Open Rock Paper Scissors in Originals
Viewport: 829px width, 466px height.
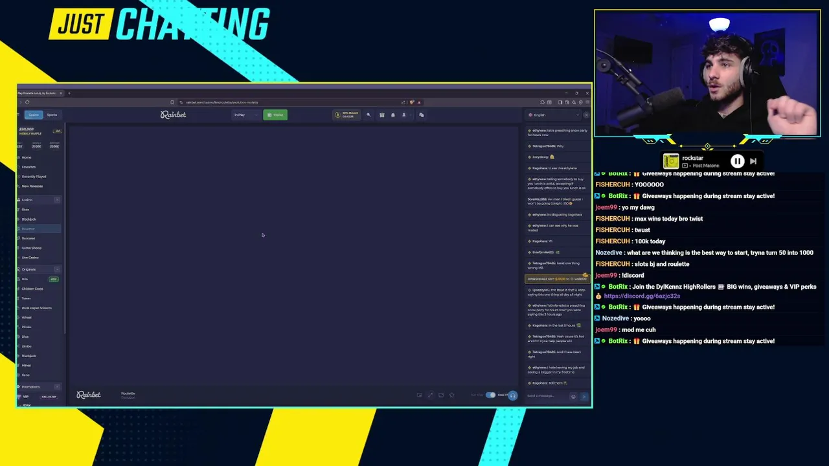click(x=36, y=307)
